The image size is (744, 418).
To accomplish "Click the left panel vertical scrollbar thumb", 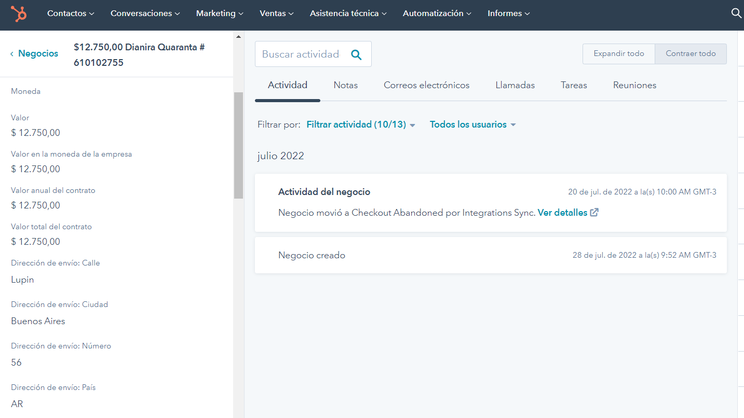I will click(x=238, y=145).
